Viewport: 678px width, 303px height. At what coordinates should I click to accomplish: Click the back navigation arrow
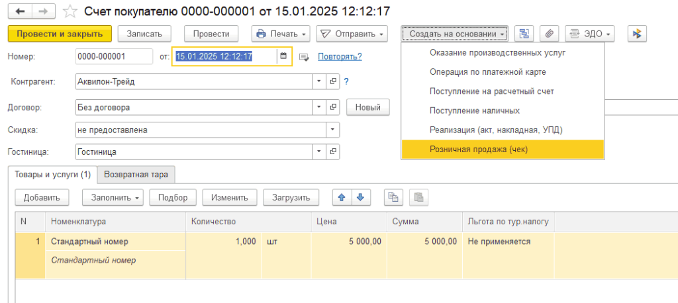pyautogui.click(x=21, y=11)
